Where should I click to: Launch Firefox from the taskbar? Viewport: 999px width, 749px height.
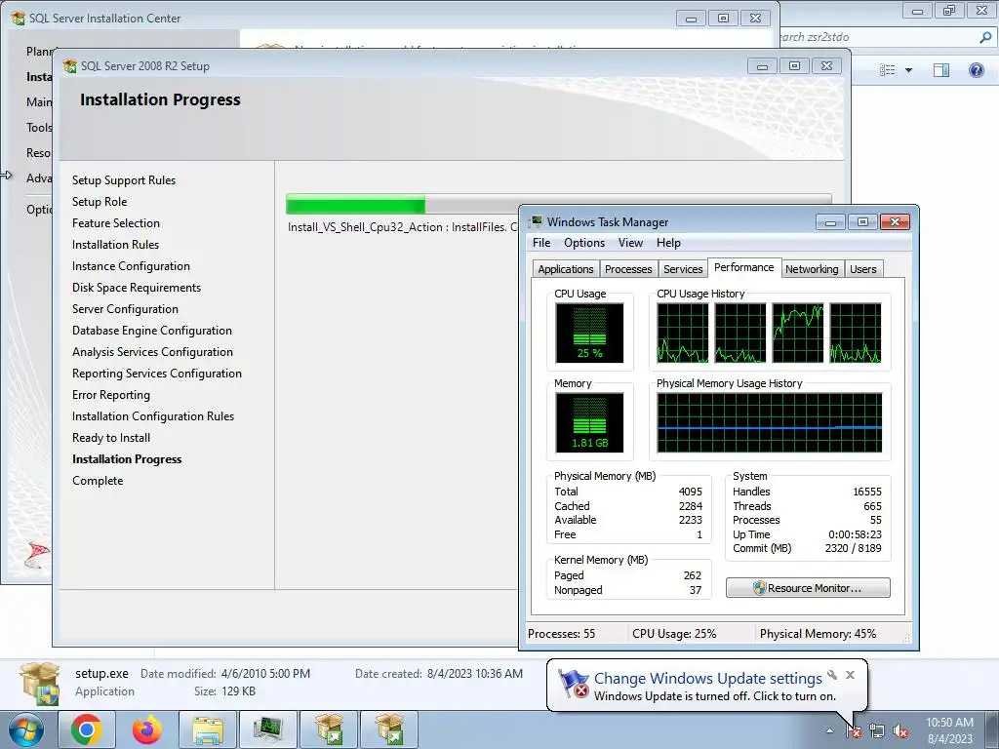coord(147,729)
